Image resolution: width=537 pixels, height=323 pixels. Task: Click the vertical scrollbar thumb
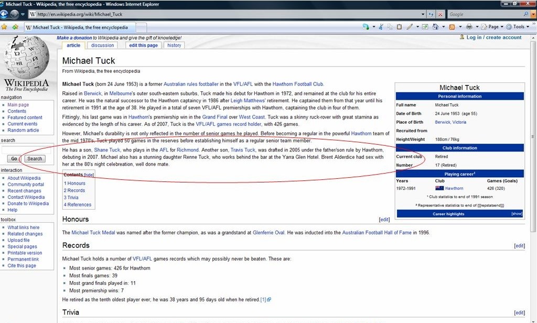tap(533, 137)
